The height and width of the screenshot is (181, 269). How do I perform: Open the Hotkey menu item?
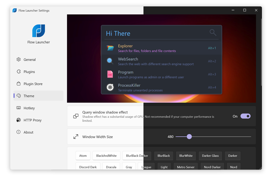point(38,108)
